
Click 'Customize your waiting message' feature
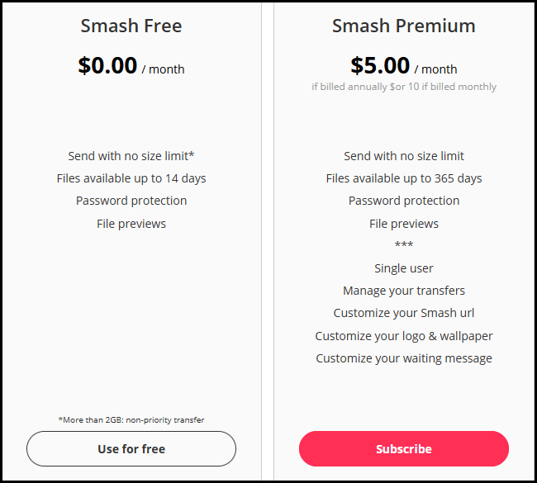[403, 358]
